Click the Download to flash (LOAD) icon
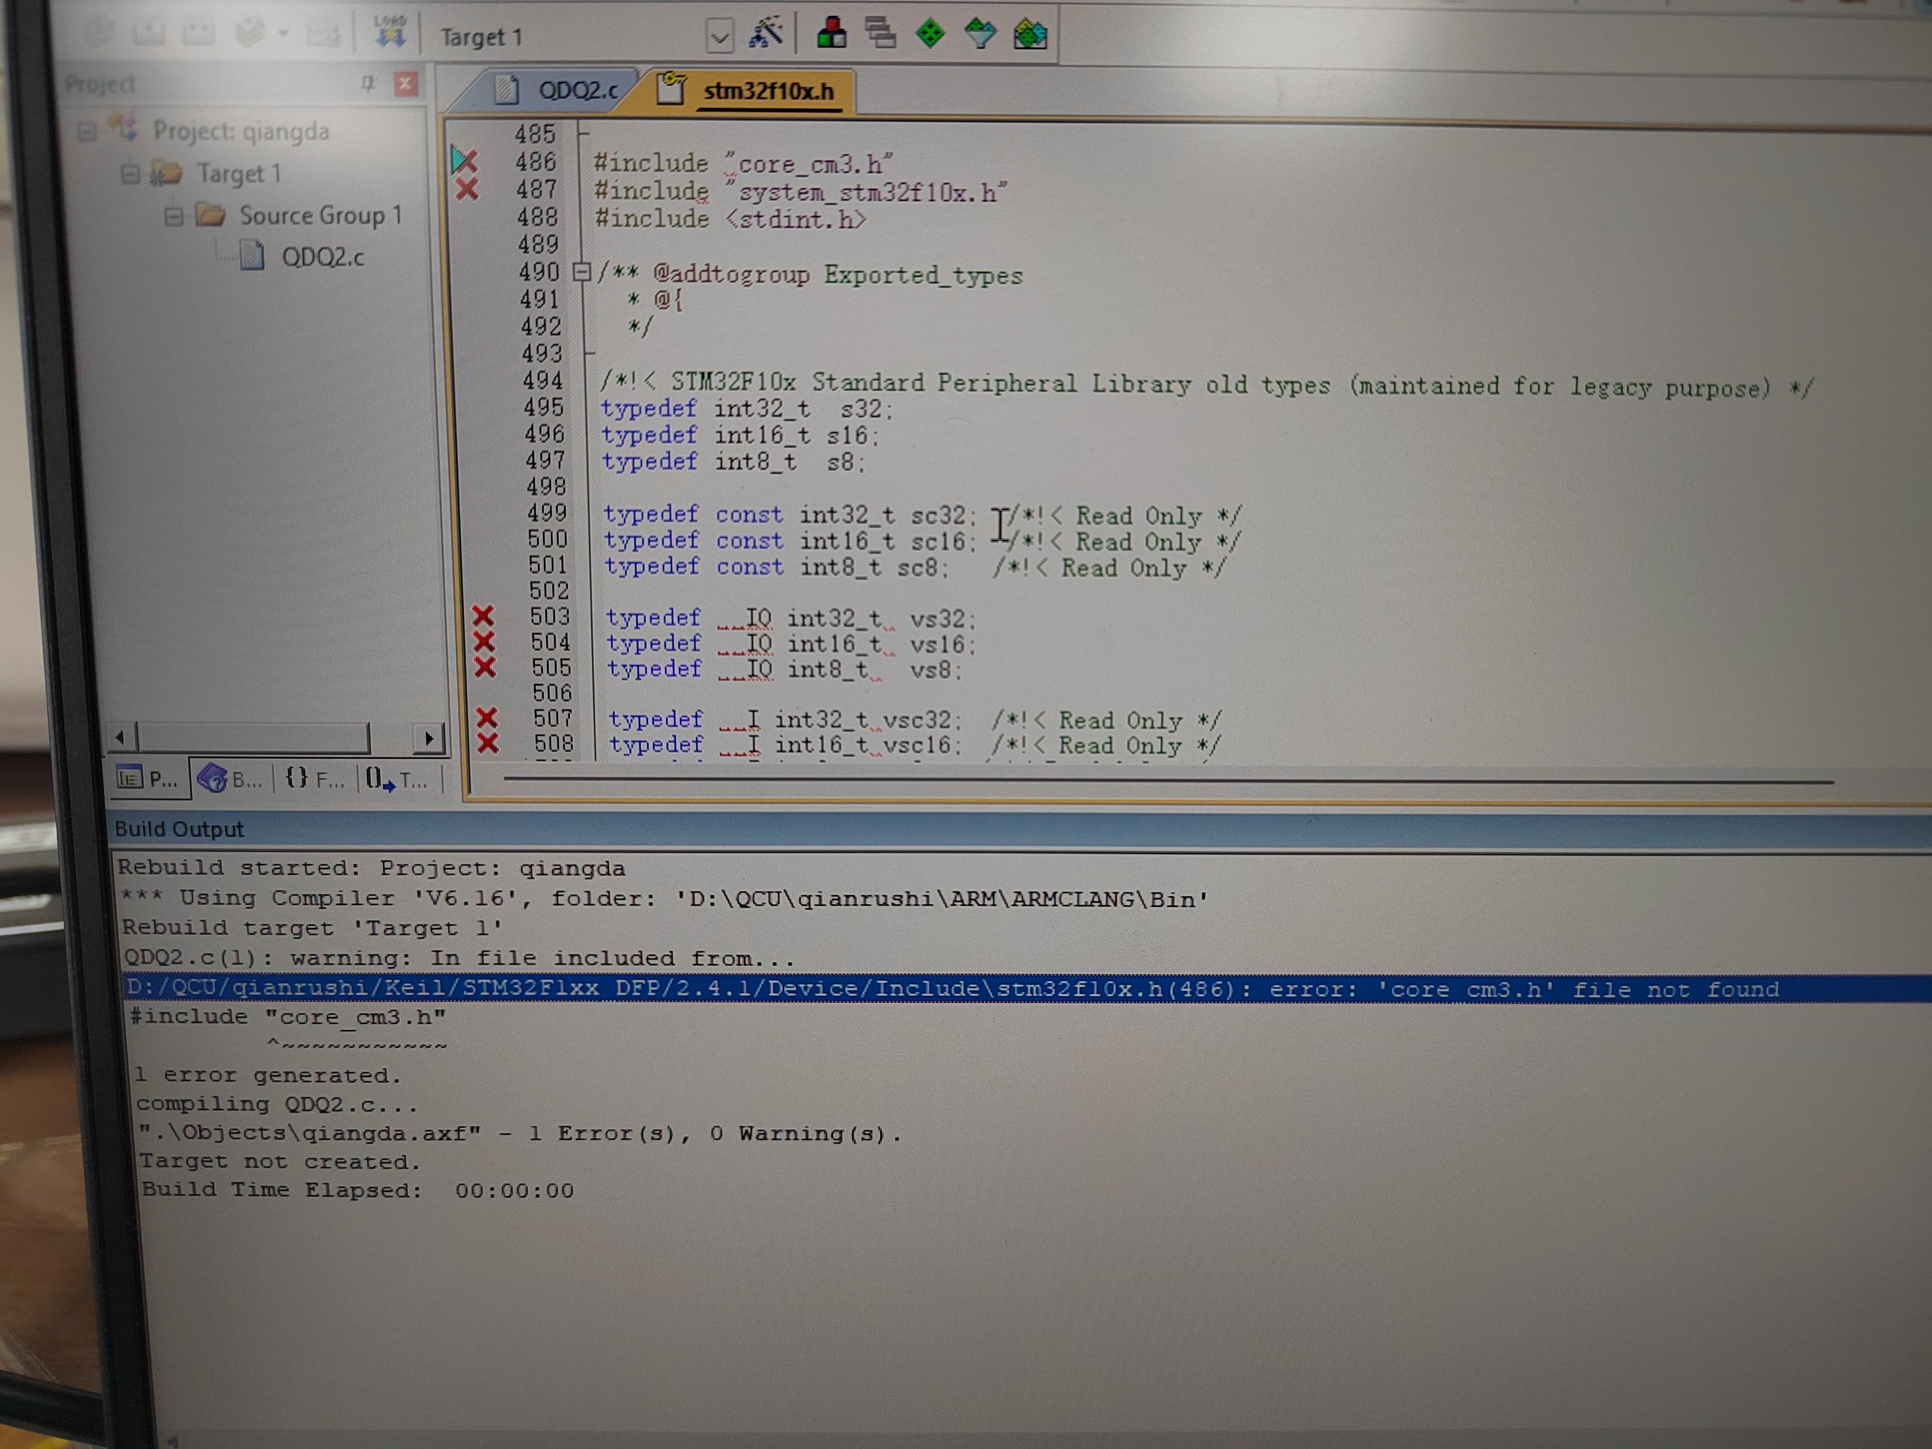 389,32
